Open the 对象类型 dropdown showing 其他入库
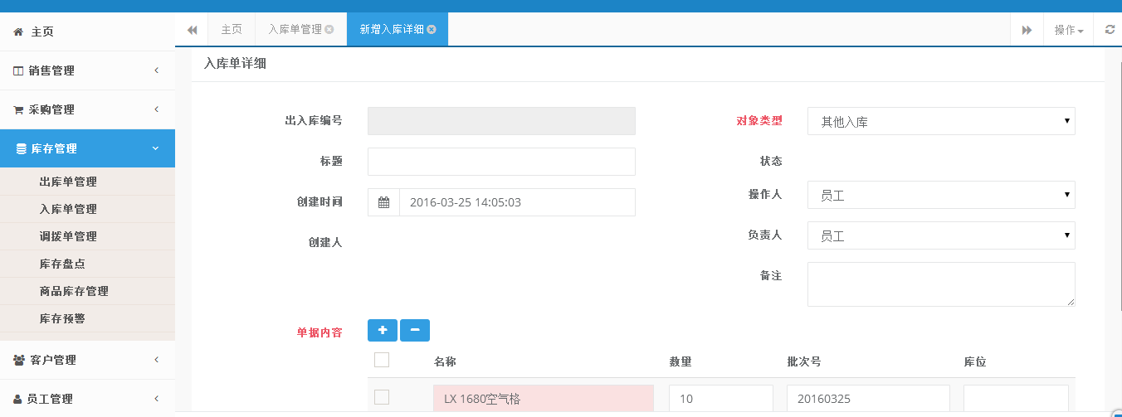Viewport: 1122px width, 417px height. [941, 121]
